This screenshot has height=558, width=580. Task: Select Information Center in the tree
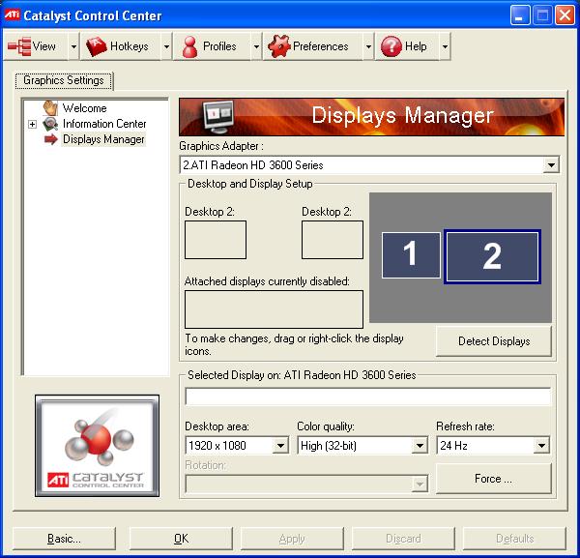pos(103,124)
